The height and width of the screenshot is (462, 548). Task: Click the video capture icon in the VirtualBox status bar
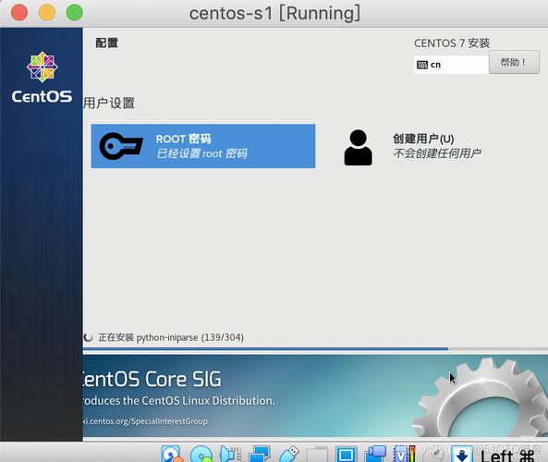pos(375,454)
